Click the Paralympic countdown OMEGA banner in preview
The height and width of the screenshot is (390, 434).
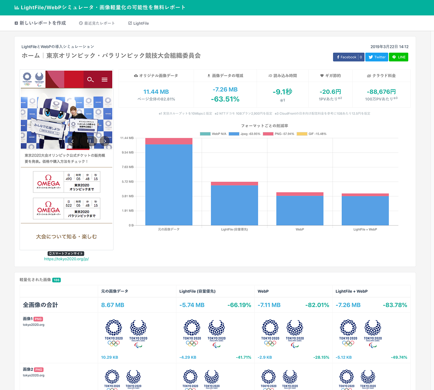click(67, 209)
